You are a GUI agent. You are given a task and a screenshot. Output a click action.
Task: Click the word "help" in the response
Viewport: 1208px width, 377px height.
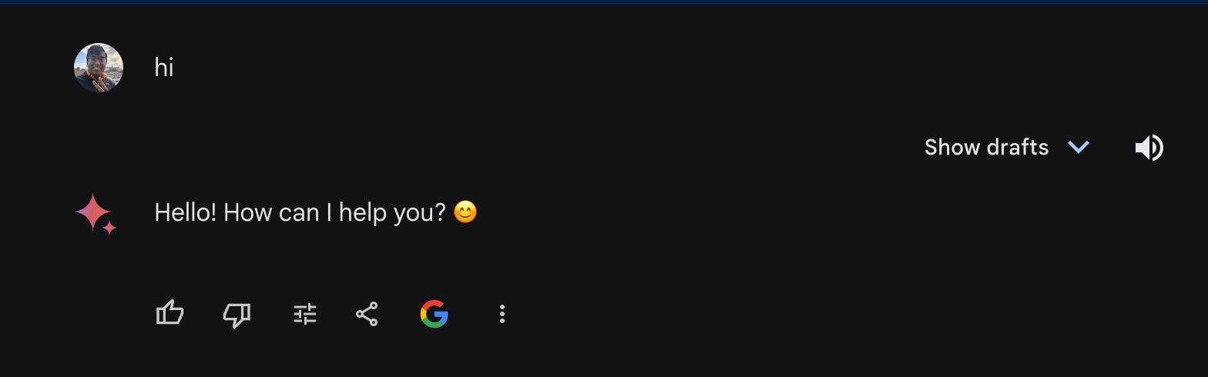(x=363, y=212)
